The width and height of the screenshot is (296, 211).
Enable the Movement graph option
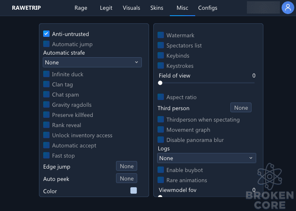[x=160, y=130]
